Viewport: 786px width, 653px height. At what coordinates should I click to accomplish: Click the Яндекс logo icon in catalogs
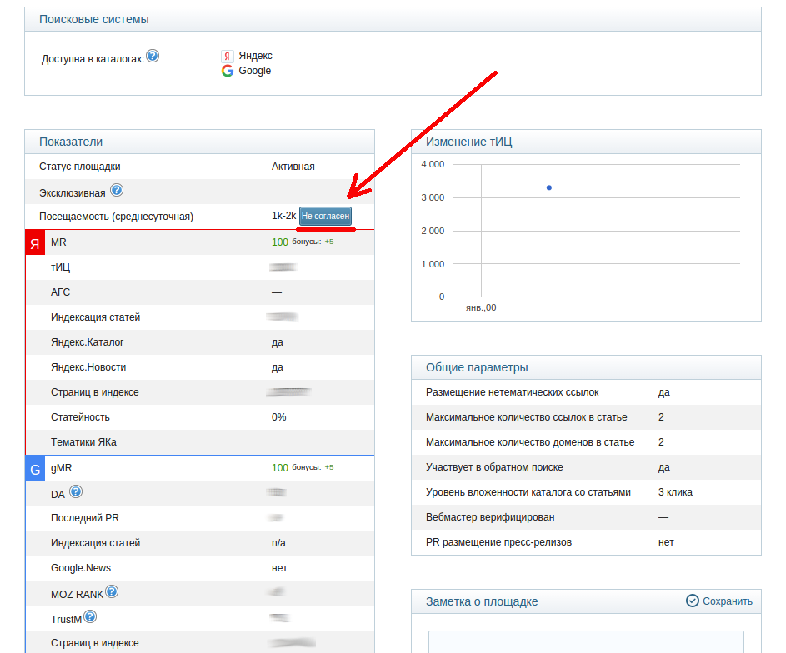(x=227, y=56)
